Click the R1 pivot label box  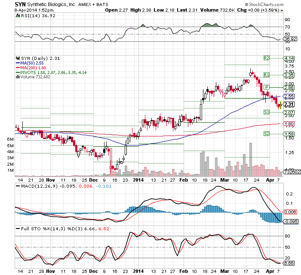tap(267, 74)
